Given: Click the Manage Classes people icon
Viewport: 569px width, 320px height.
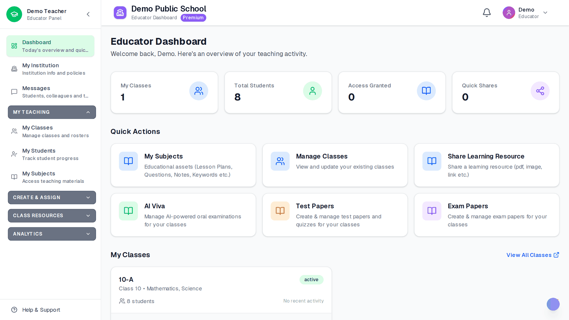Looking at the screenshot, I should click(280, 161).
